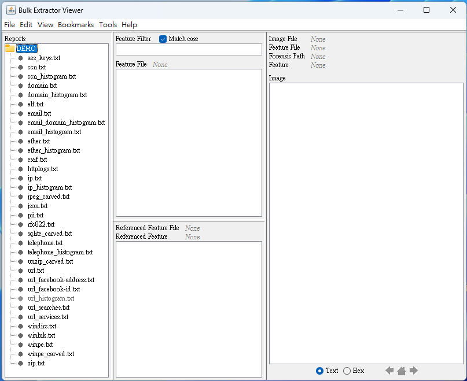Viewport: 467px width, 381px height.
Task: Select rfc822.txt feature file
Action: point(41,224)
